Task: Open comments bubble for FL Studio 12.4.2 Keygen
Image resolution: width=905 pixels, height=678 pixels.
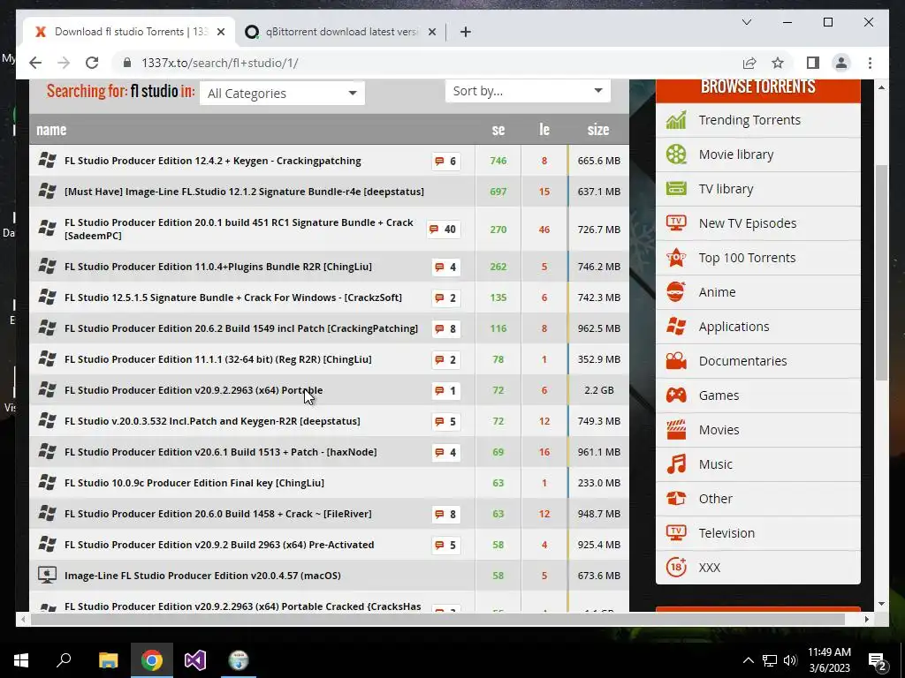Action: pos(445,161)
